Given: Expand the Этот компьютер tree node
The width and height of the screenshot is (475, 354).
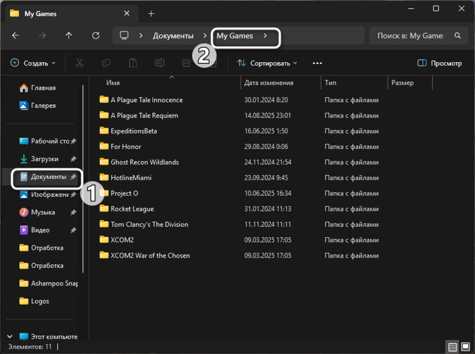Looking at the screenshot, I should tap(10, 336).
